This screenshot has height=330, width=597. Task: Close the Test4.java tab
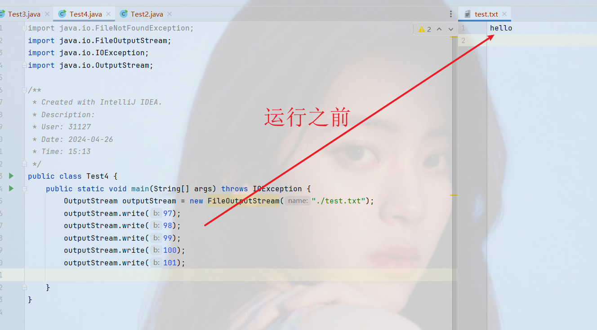coord(108,14)
